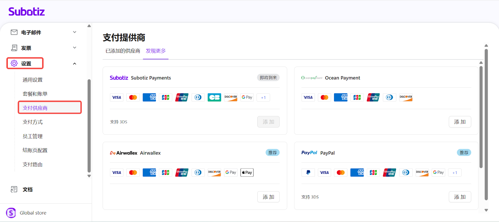Click the settings gear icon

[x=14, y=63]
